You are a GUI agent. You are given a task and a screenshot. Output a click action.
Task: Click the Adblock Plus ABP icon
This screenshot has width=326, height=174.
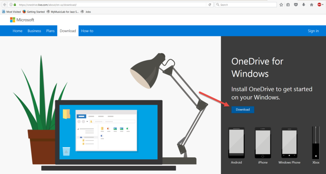pos(319,4)
